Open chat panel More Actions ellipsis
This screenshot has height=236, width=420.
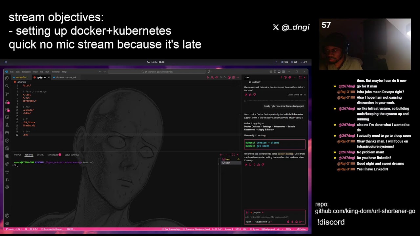[x=294, y=77]
